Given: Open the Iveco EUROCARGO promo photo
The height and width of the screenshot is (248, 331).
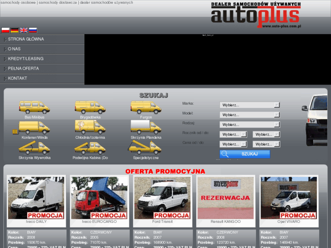Looking at the screenshot, I should pyautogui.click(x=99, y=198).
